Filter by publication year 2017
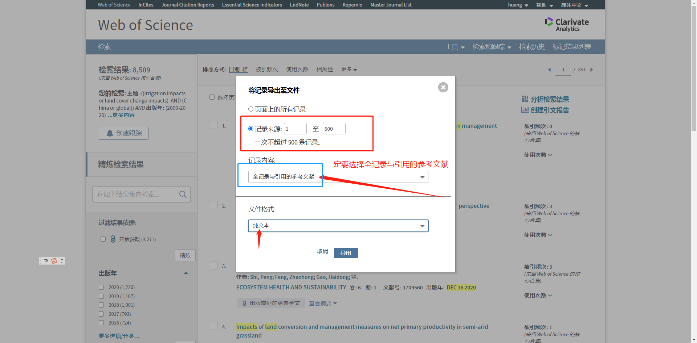The image size is (697, 343). [x=101, y=314]
